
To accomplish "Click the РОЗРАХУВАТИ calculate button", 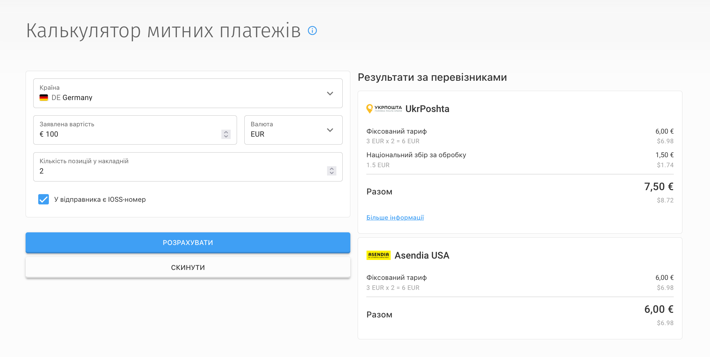I will [x=188, y=243].
